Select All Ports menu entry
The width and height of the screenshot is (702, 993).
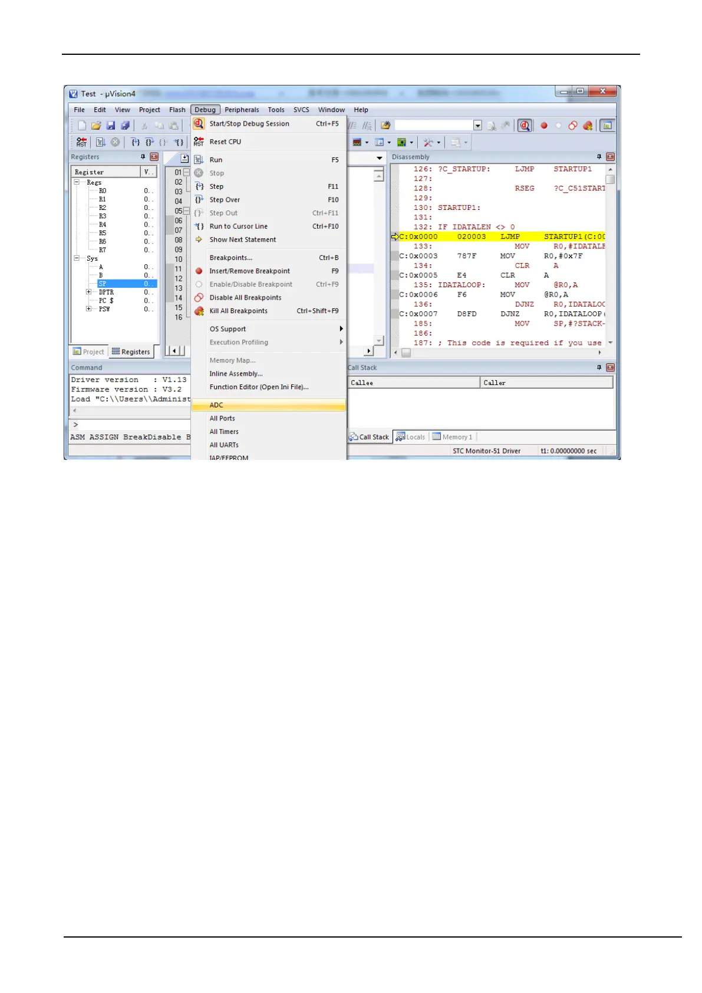[269, 418]
